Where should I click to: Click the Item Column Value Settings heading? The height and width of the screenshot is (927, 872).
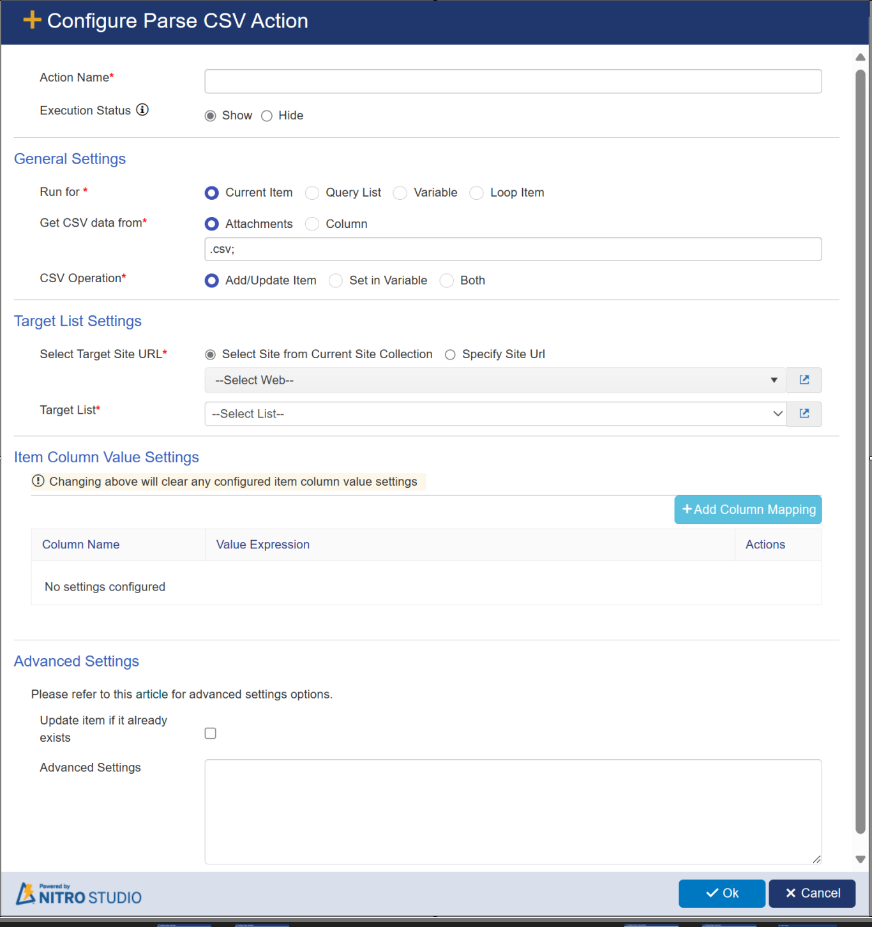[x=107, y=457]
